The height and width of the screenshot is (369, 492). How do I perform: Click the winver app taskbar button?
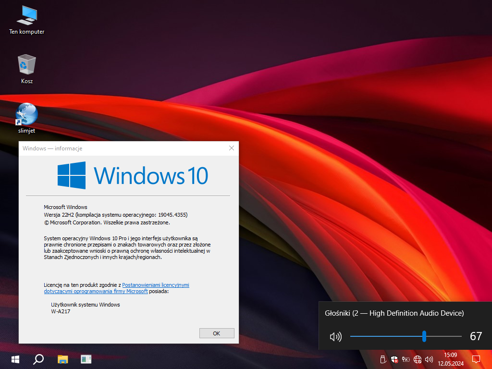[x=86, y=359]
